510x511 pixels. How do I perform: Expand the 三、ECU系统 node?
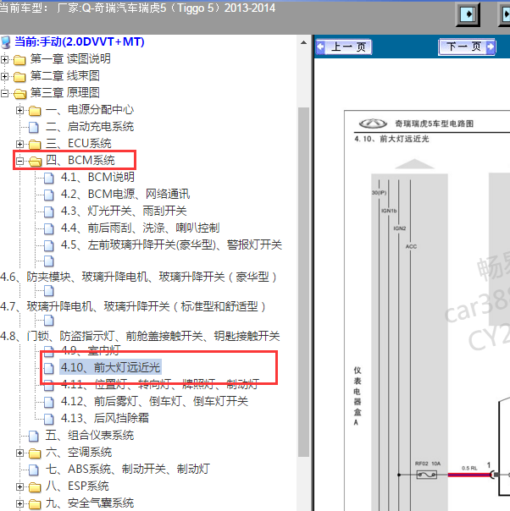tap(19, 144)
